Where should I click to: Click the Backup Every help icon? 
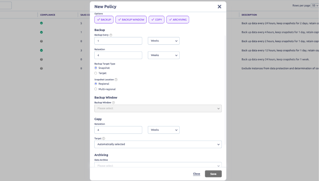pos(110,34)
